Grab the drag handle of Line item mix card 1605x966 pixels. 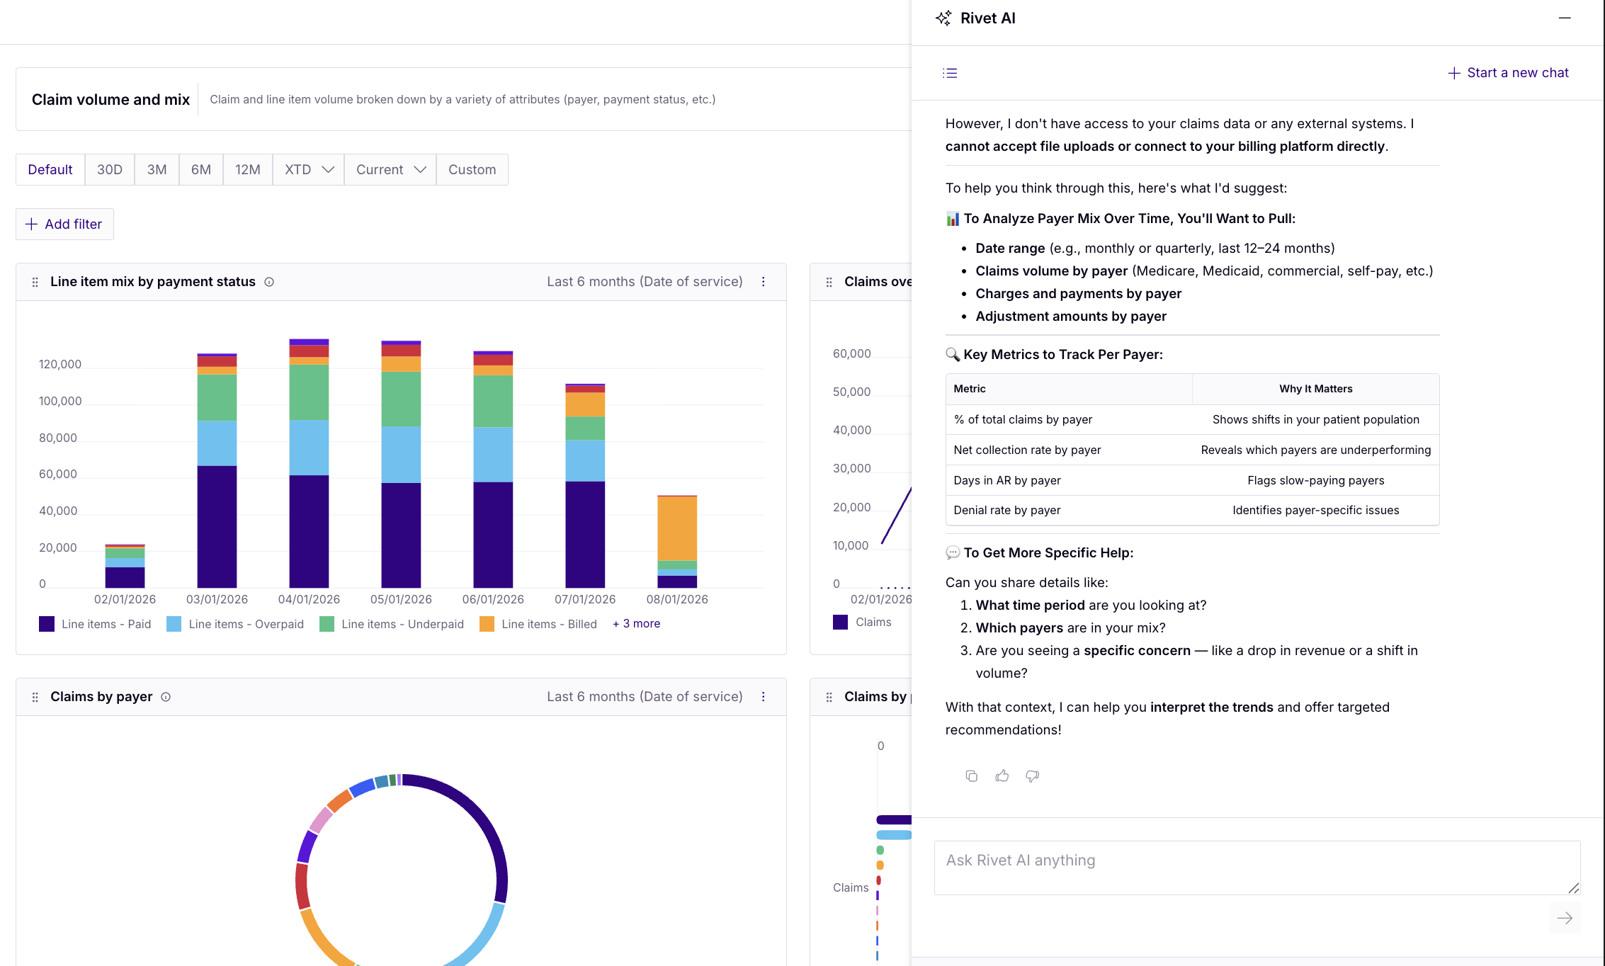(x=35, y=282)
